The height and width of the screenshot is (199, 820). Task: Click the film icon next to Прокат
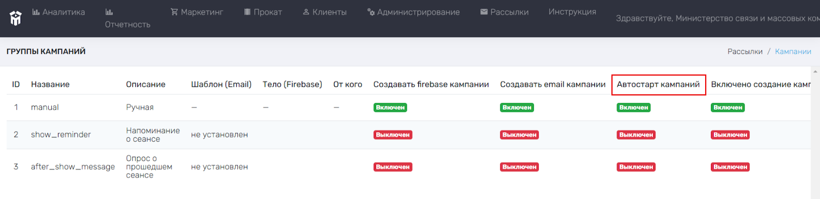coord(248,12)
